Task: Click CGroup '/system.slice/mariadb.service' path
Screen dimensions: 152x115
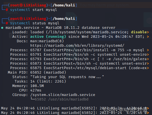Action: click(63, 95)
